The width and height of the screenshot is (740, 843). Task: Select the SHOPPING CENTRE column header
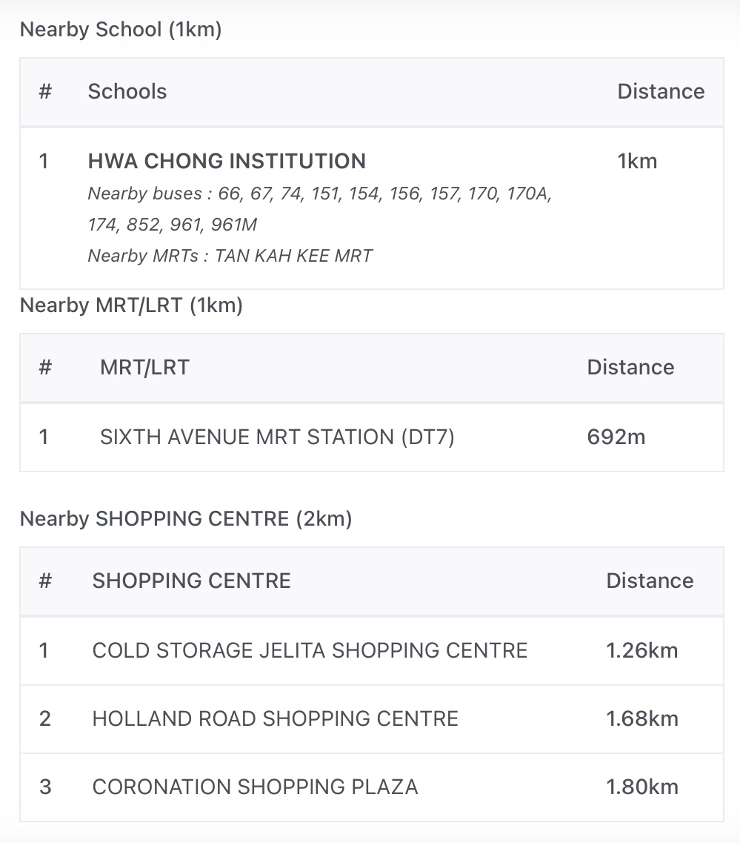coord(191,581)
